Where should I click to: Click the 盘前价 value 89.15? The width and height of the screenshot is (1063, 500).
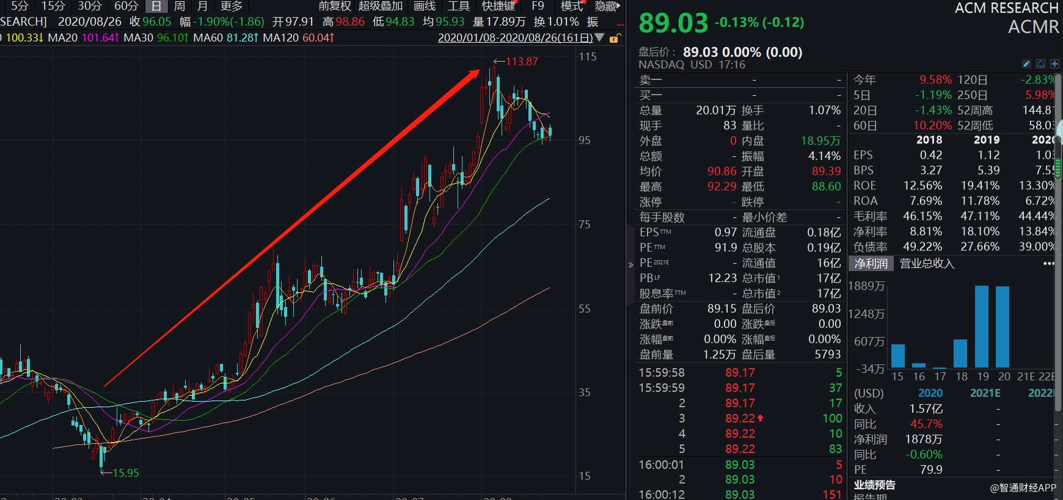pos(722,309)
